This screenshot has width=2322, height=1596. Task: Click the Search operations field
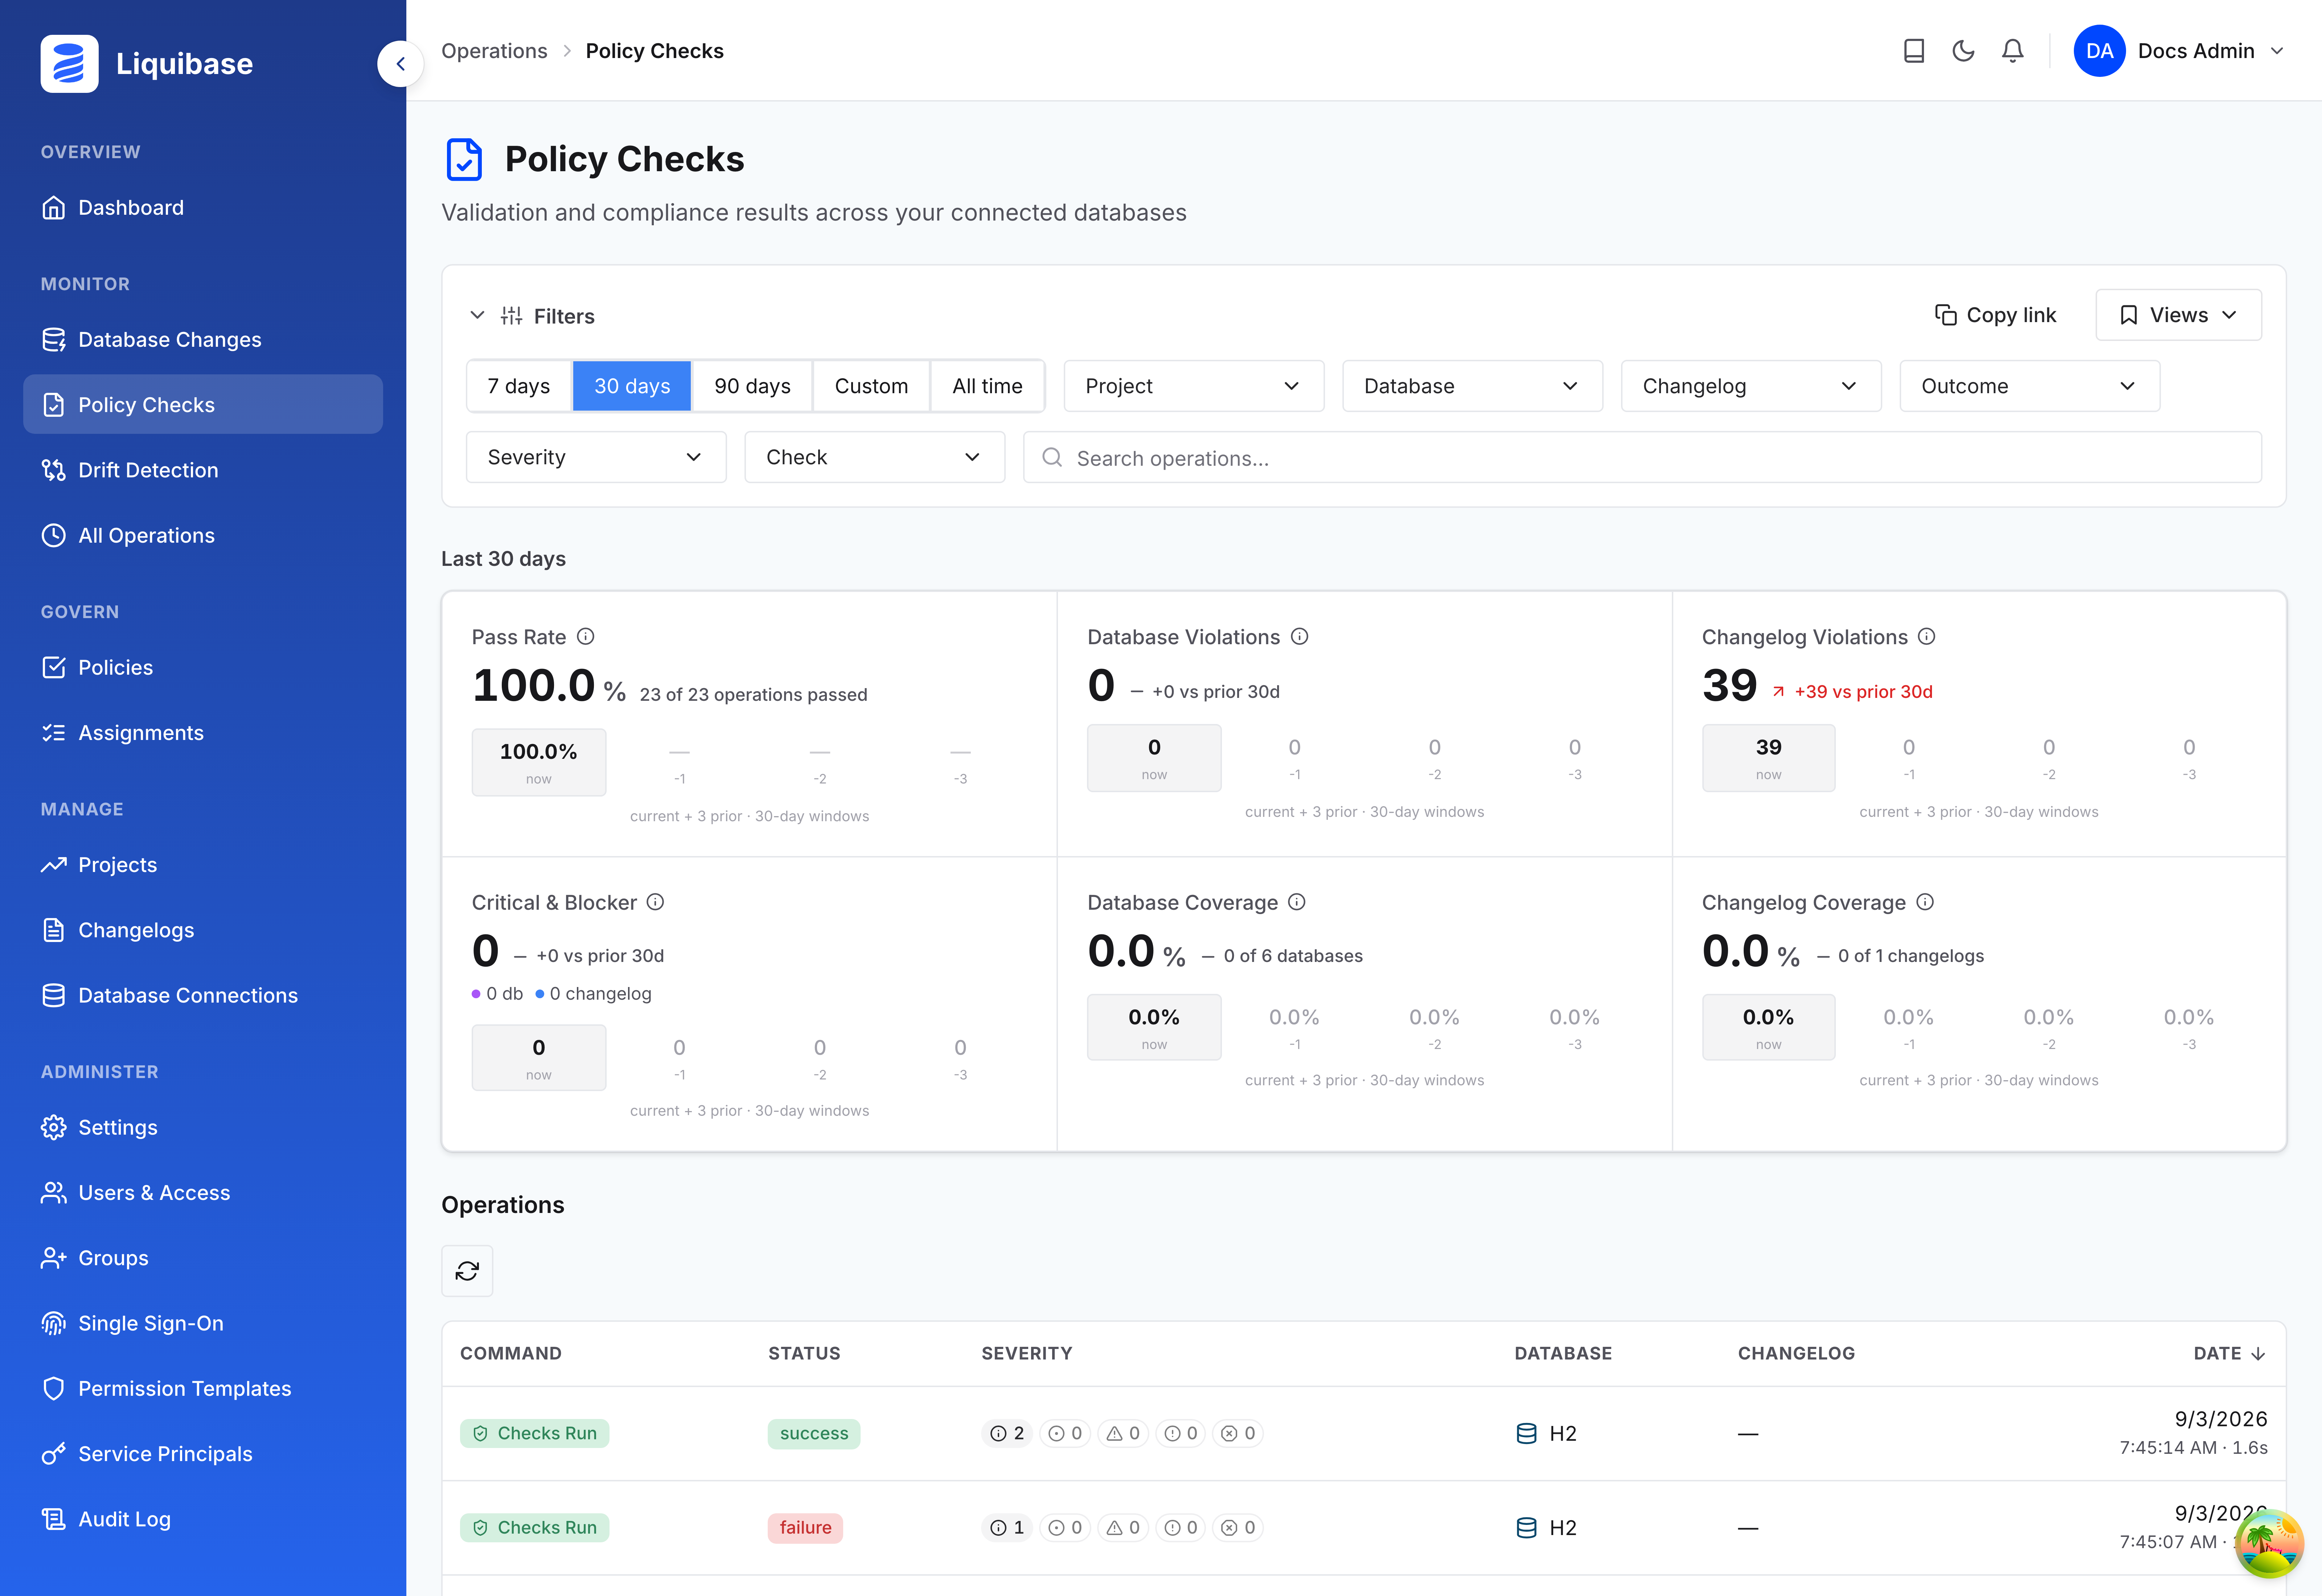[1642, 457]
